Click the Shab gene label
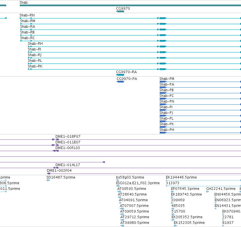 click(24, 3)
